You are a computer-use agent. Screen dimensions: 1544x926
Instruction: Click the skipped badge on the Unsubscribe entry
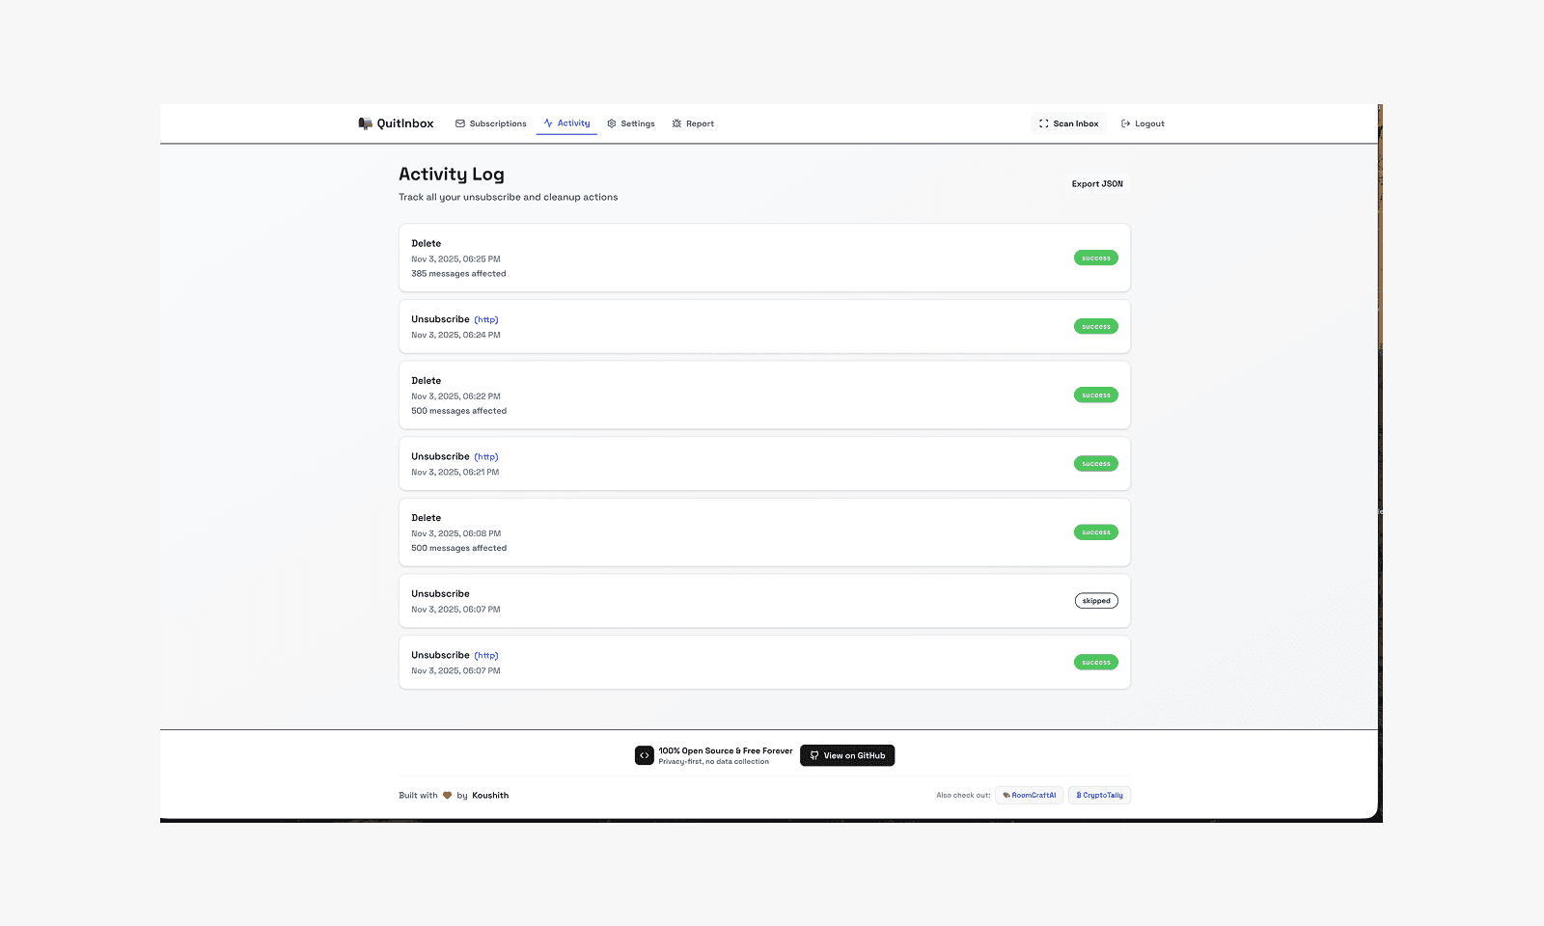pos(1095,600)
